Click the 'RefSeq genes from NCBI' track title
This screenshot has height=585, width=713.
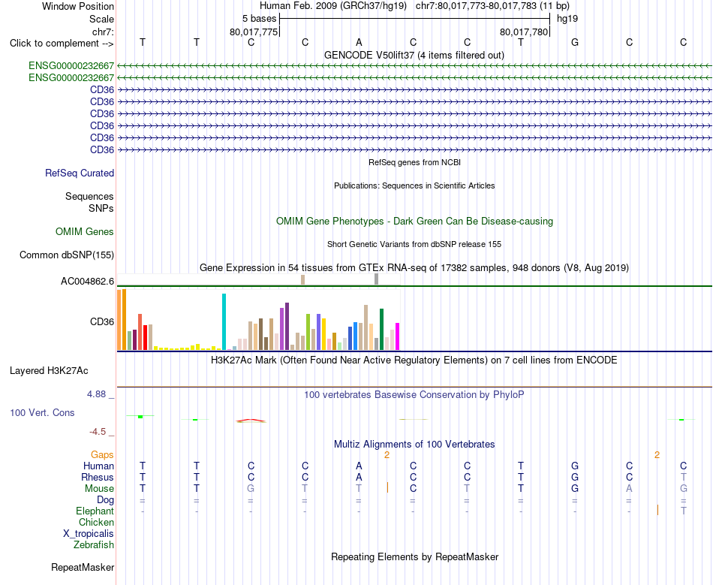click(x=415, y=162)
